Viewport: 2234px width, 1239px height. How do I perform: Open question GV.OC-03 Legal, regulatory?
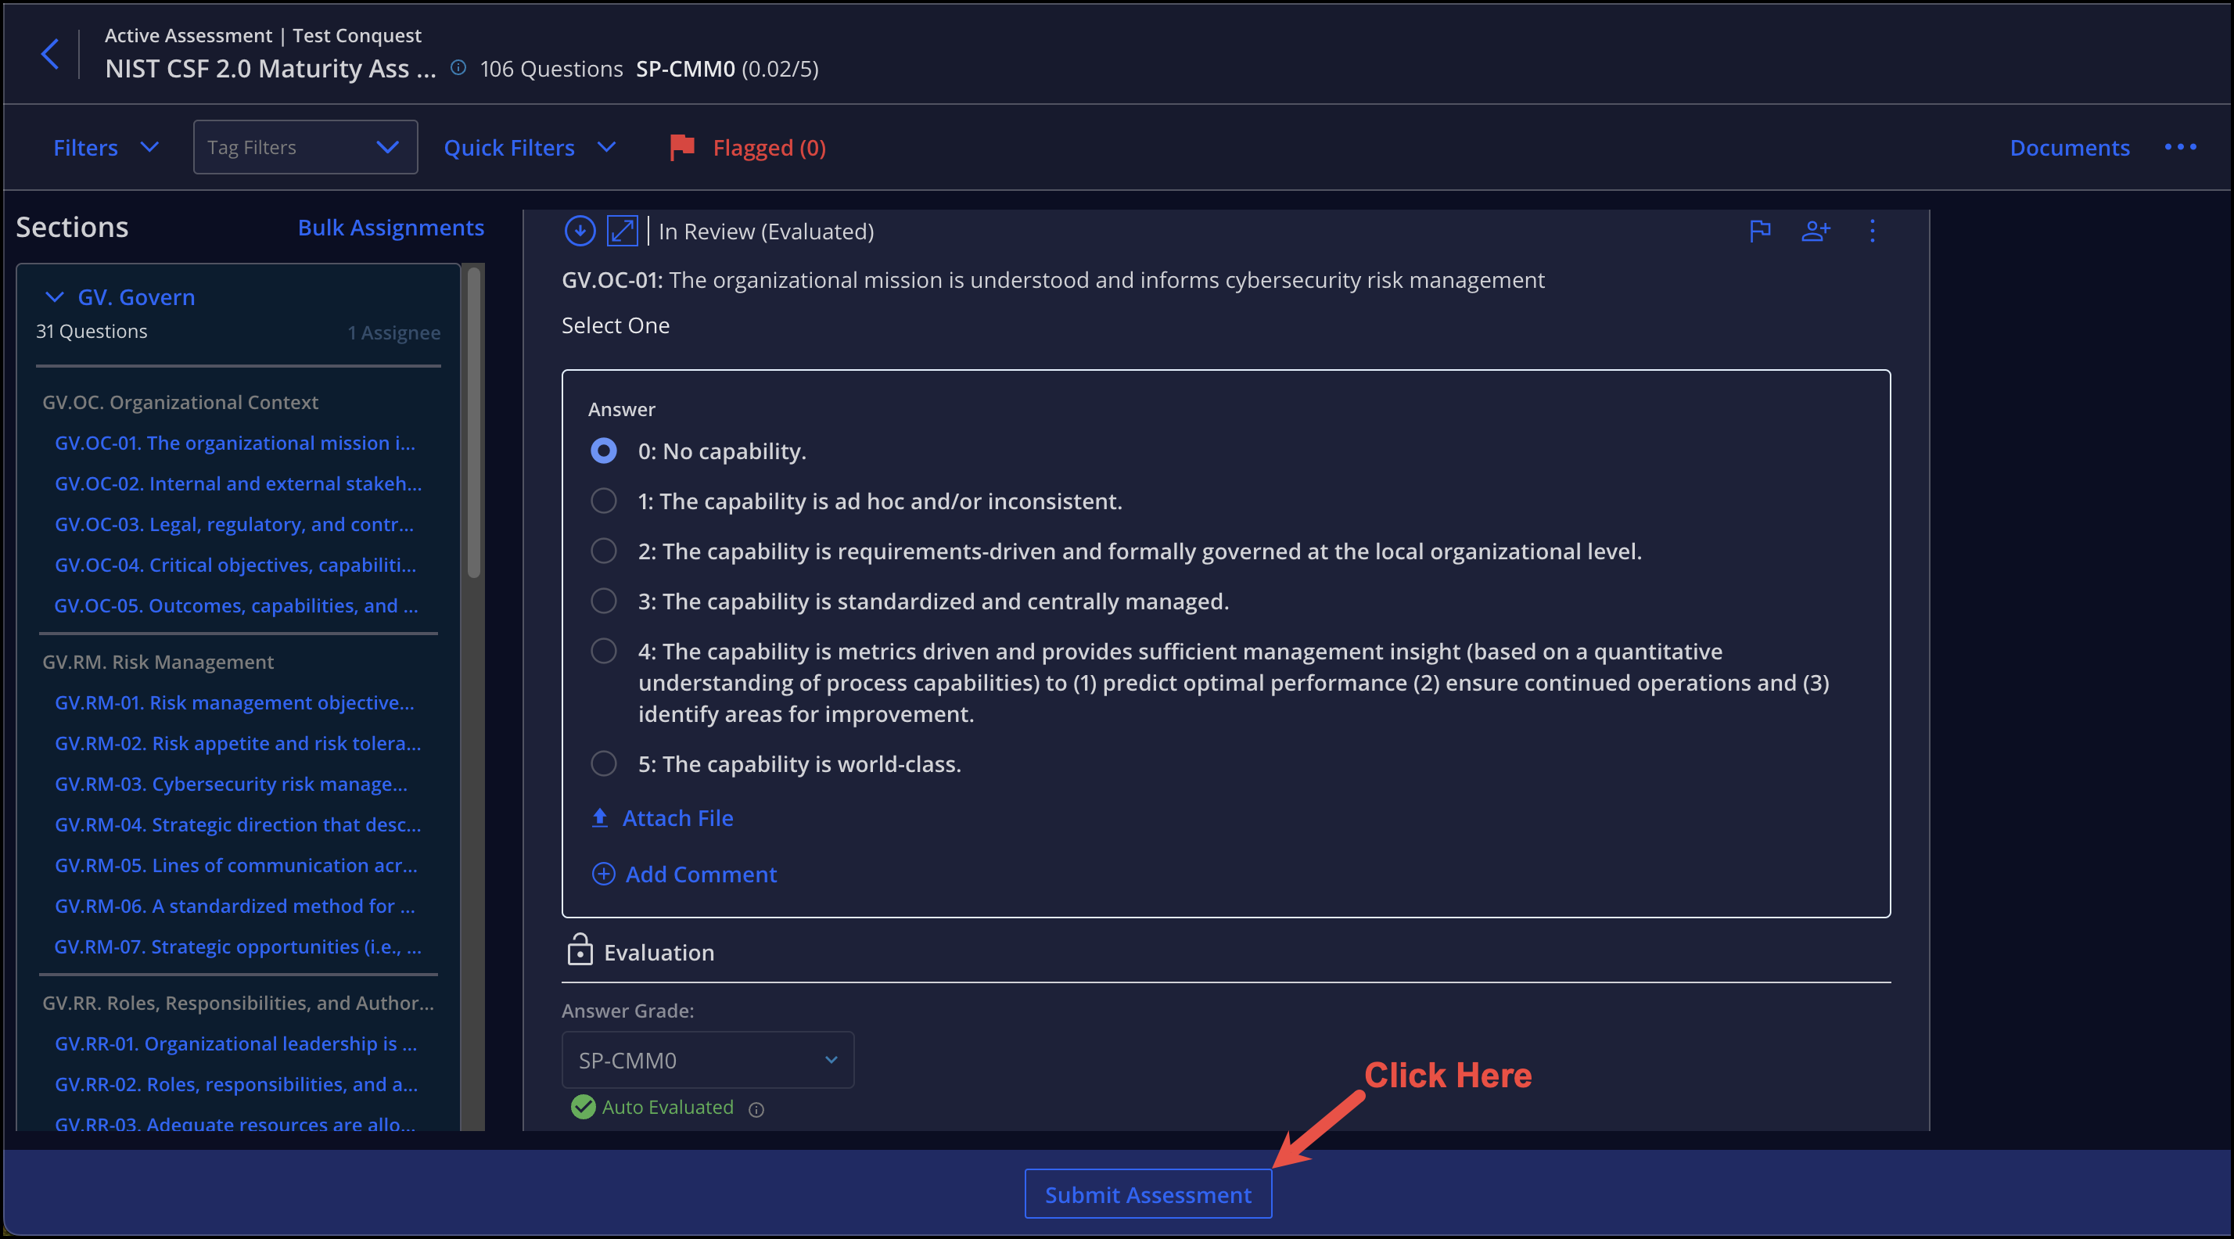(234, 525)
